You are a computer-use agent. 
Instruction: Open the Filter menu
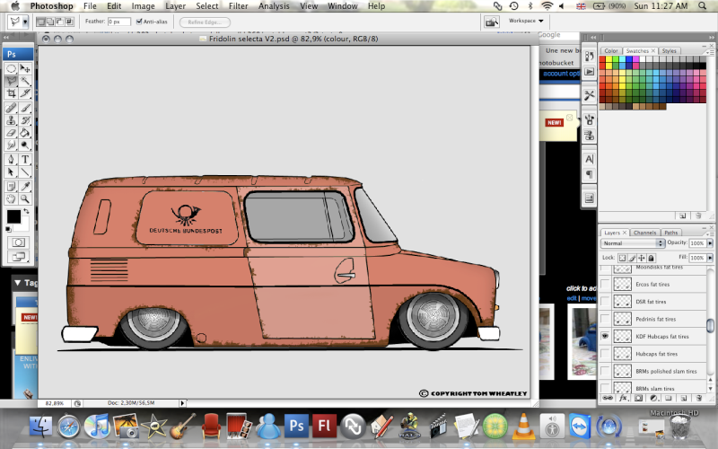tap(238, 6)
